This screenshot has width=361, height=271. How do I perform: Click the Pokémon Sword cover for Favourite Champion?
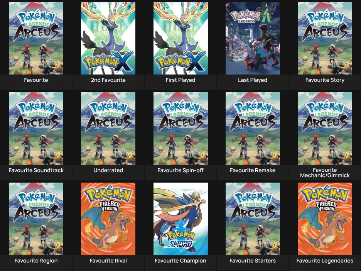coord(180,219)
